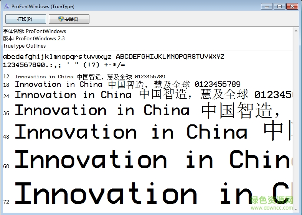Screen dimensions: 302x215
Task: Click the 打印(P) print button
Action: click(26, 19)
